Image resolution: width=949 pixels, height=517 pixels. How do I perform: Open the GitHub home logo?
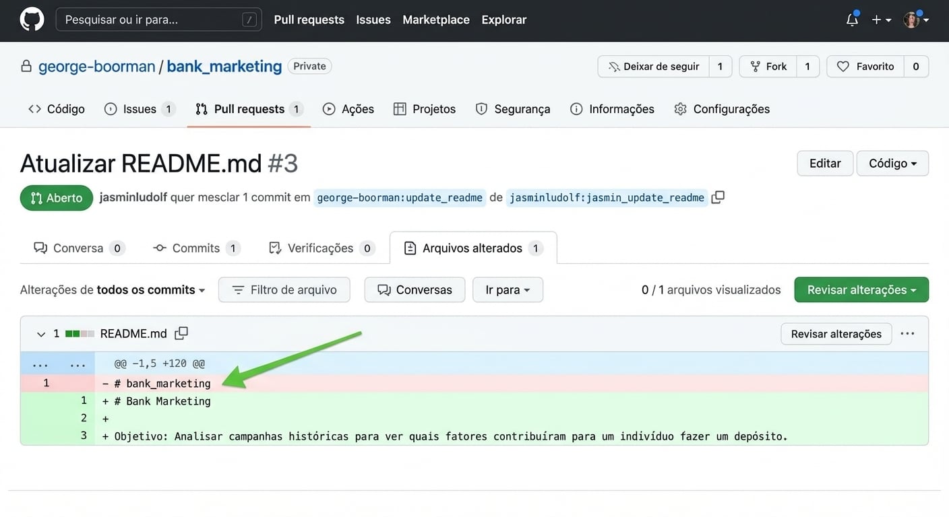coord(32,20)
